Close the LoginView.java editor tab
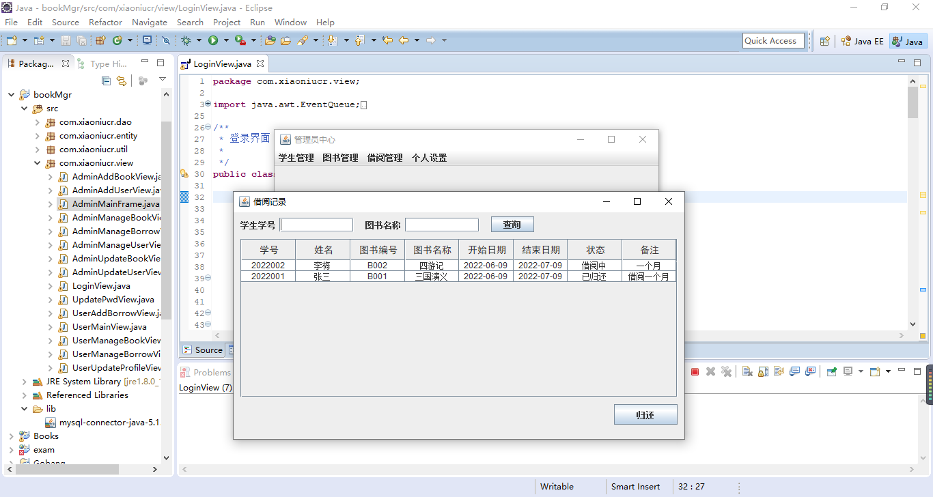 coord(260,63)
